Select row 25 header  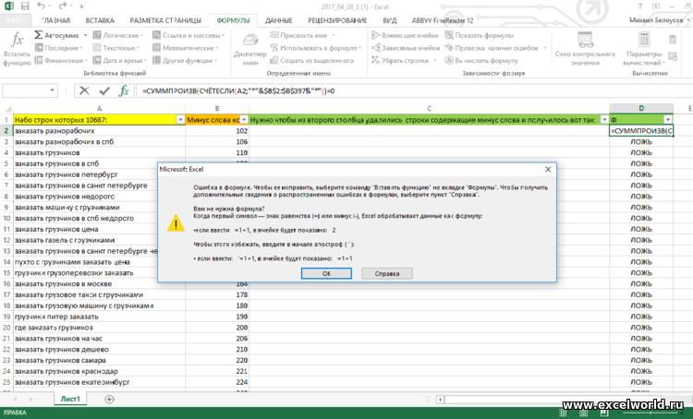click(x=6, y=382)
